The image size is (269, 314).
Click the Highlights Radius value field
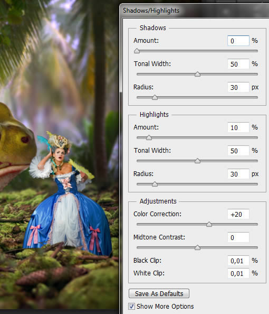pos(238,174)
